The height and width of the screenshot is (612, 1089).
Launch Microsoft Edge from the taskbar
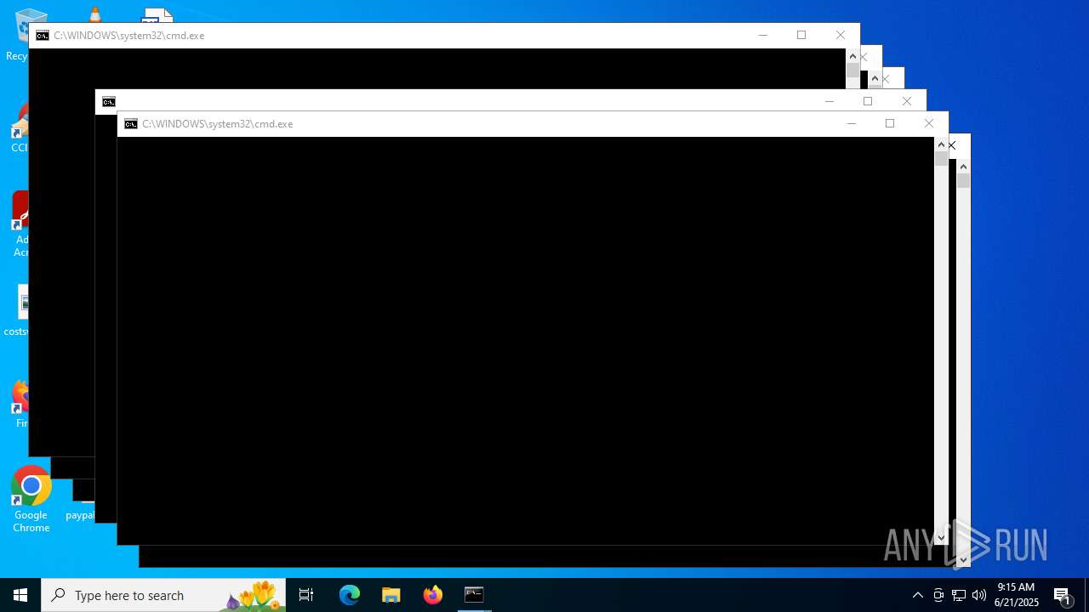(x=350, y=595)
